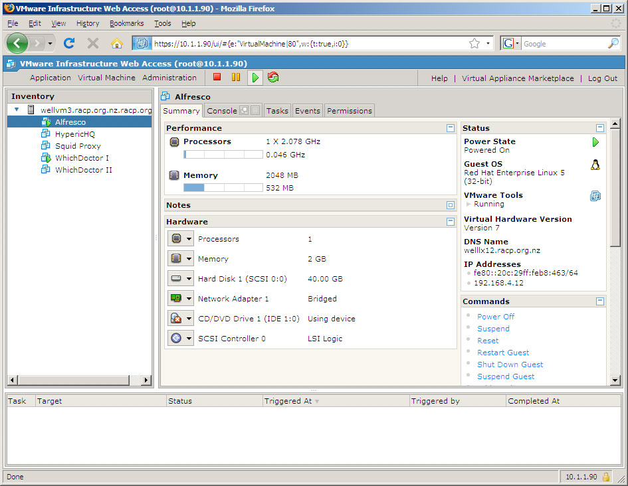Open the Hard Disk 1 dropdown arrow
This screenshot has width=628, height=486.
click(x=189, y=278)
